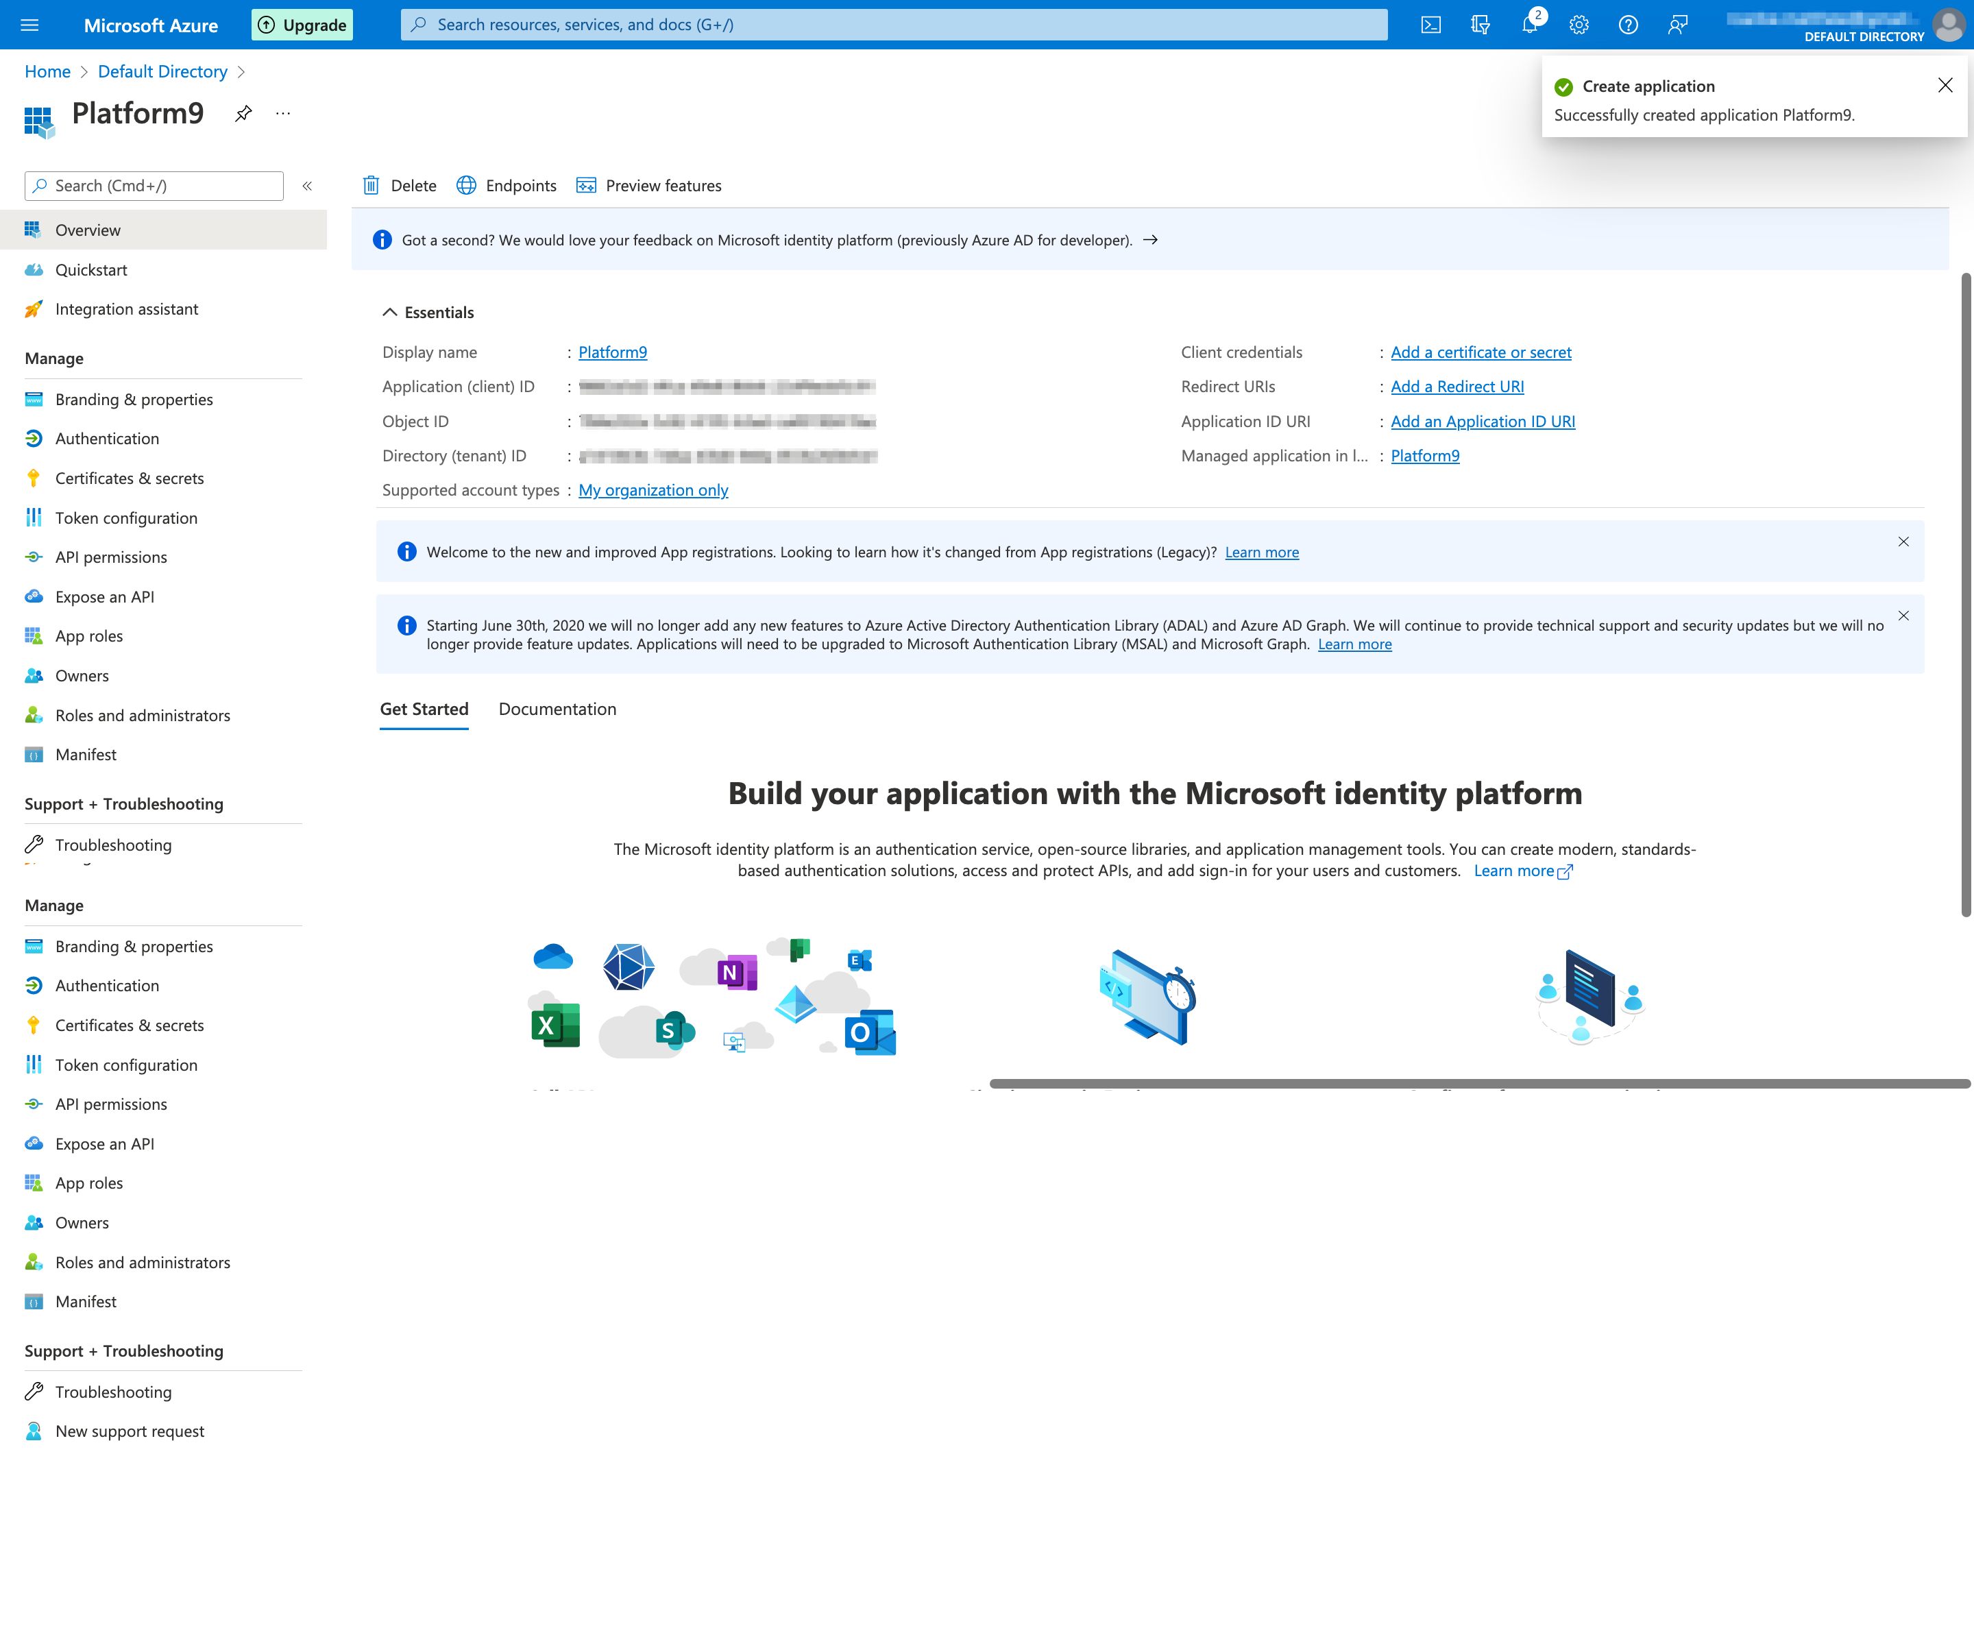This screenshot has width=1974, height=1637.
Task: Select Certificates & secrets in sidebar
Action: (x=129, y=478)
